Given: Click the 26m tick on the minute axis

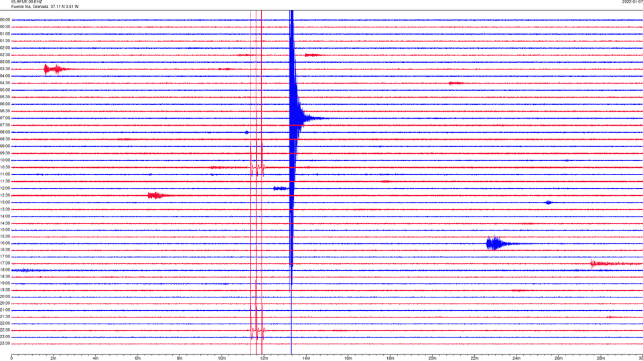Looking at the screenshot, I should pyautogui.click(x=559, y=358).
